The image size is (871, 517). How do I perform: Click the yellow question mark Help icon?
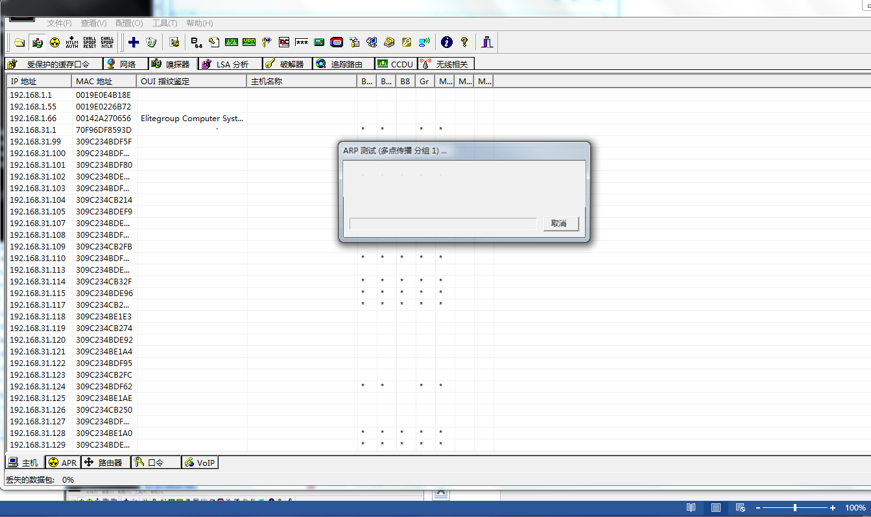pos(464,42)
